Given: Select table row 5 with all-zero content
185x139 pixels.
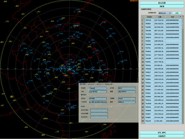Looking at the screenshot, I should point(161,34).
